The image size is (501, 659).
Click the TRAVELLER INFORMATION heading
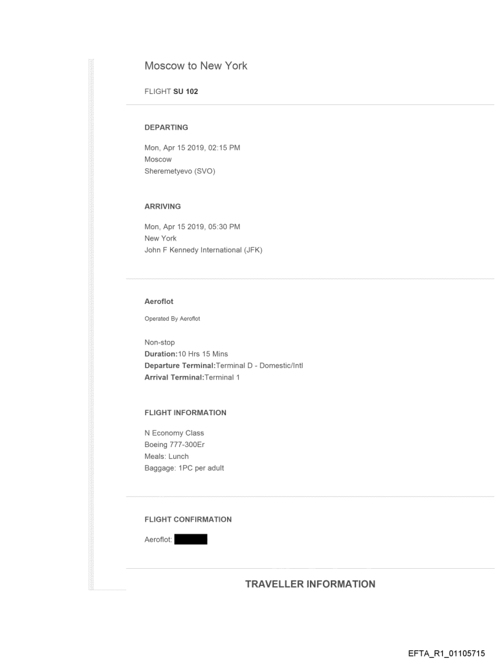click(x=310, y=584)
